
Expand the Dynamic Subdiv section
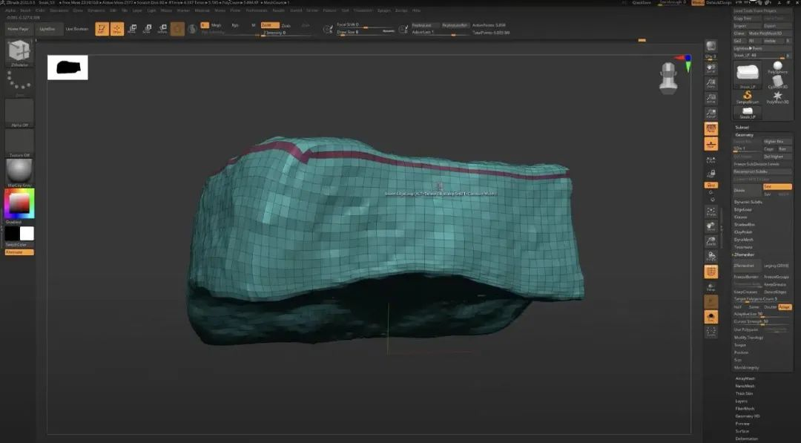click(x=748, y=202)
